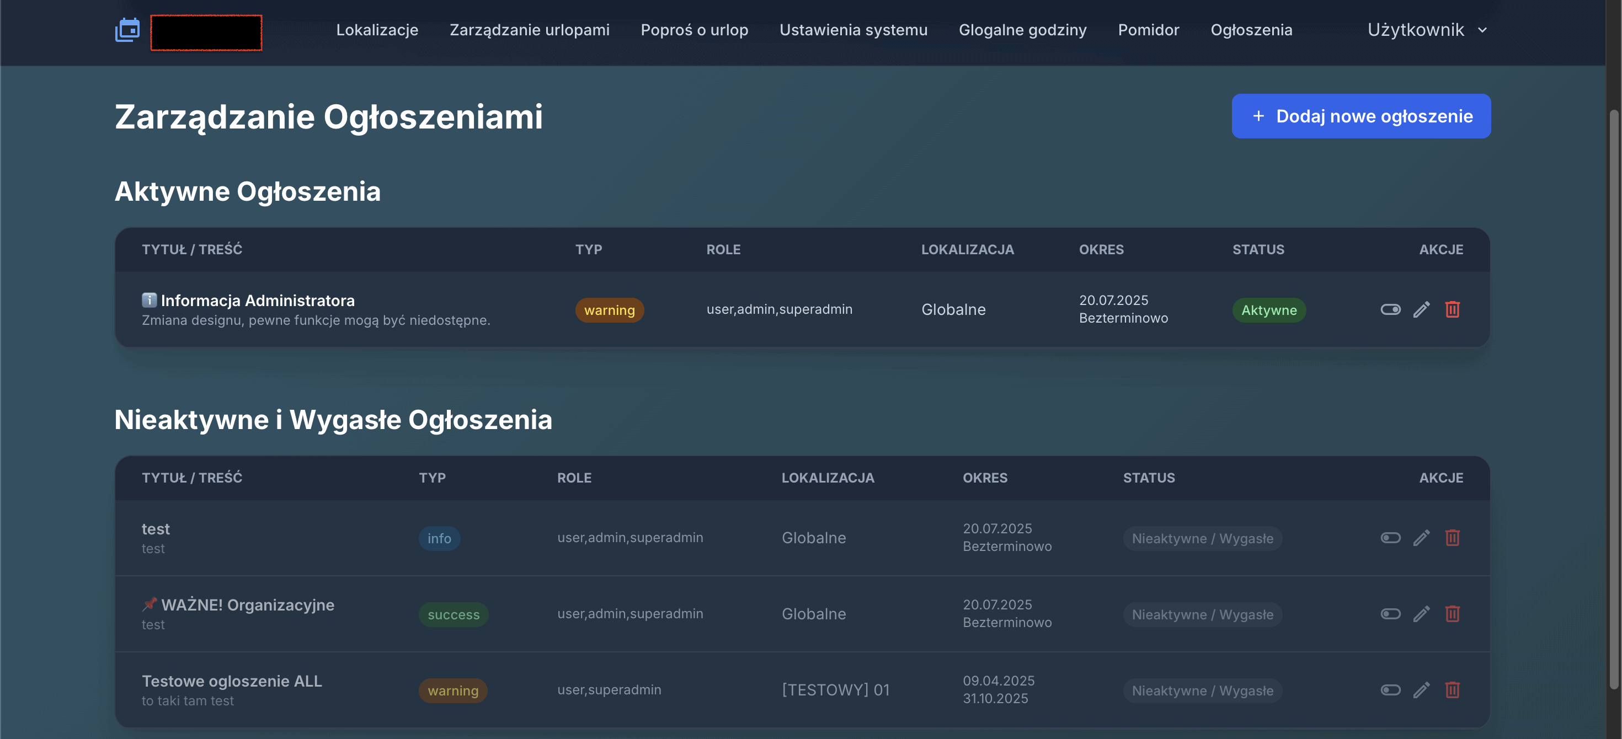Toggle active status of Informacja Administratora
Image resolution: width=1622 pixels, height=739 pixels.
[1390, 309]
